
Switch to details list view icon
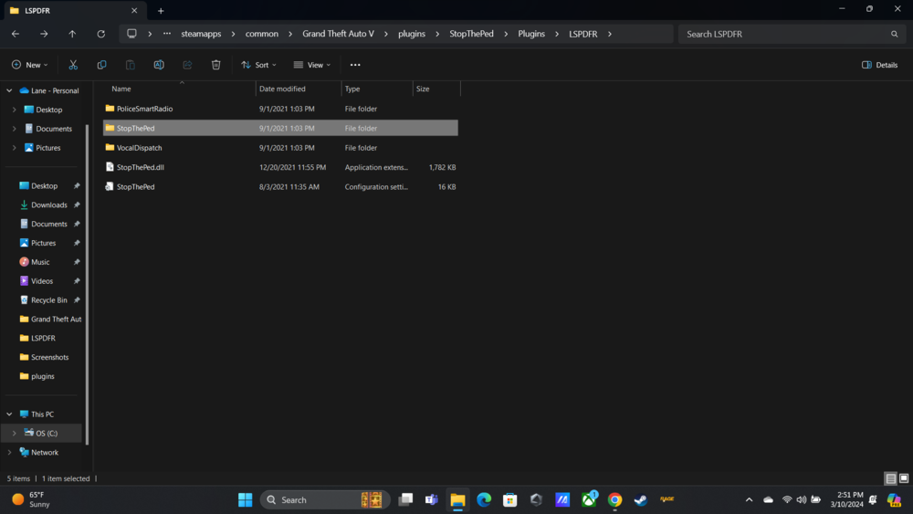(x=890, y=478)
